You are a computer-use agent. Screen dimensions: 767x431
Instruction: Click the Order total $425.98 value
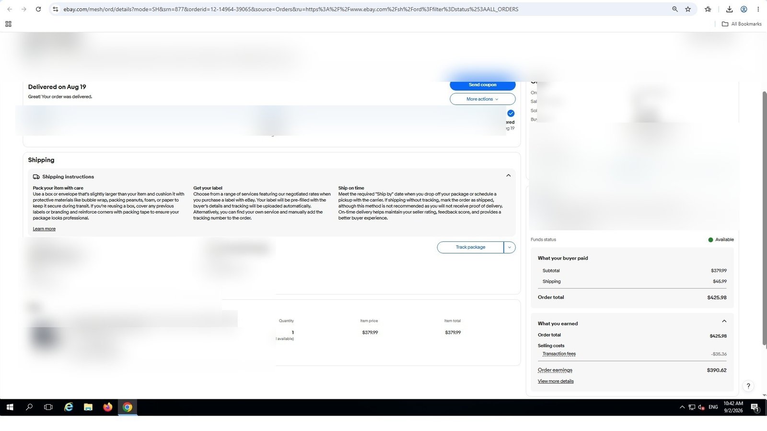717,297
